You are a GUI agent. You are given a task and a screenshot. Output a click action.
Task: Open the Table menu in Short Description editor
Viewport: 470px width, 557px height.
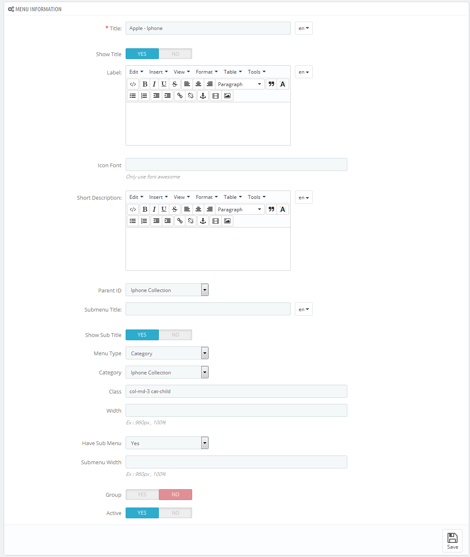[x=233, y=197]
